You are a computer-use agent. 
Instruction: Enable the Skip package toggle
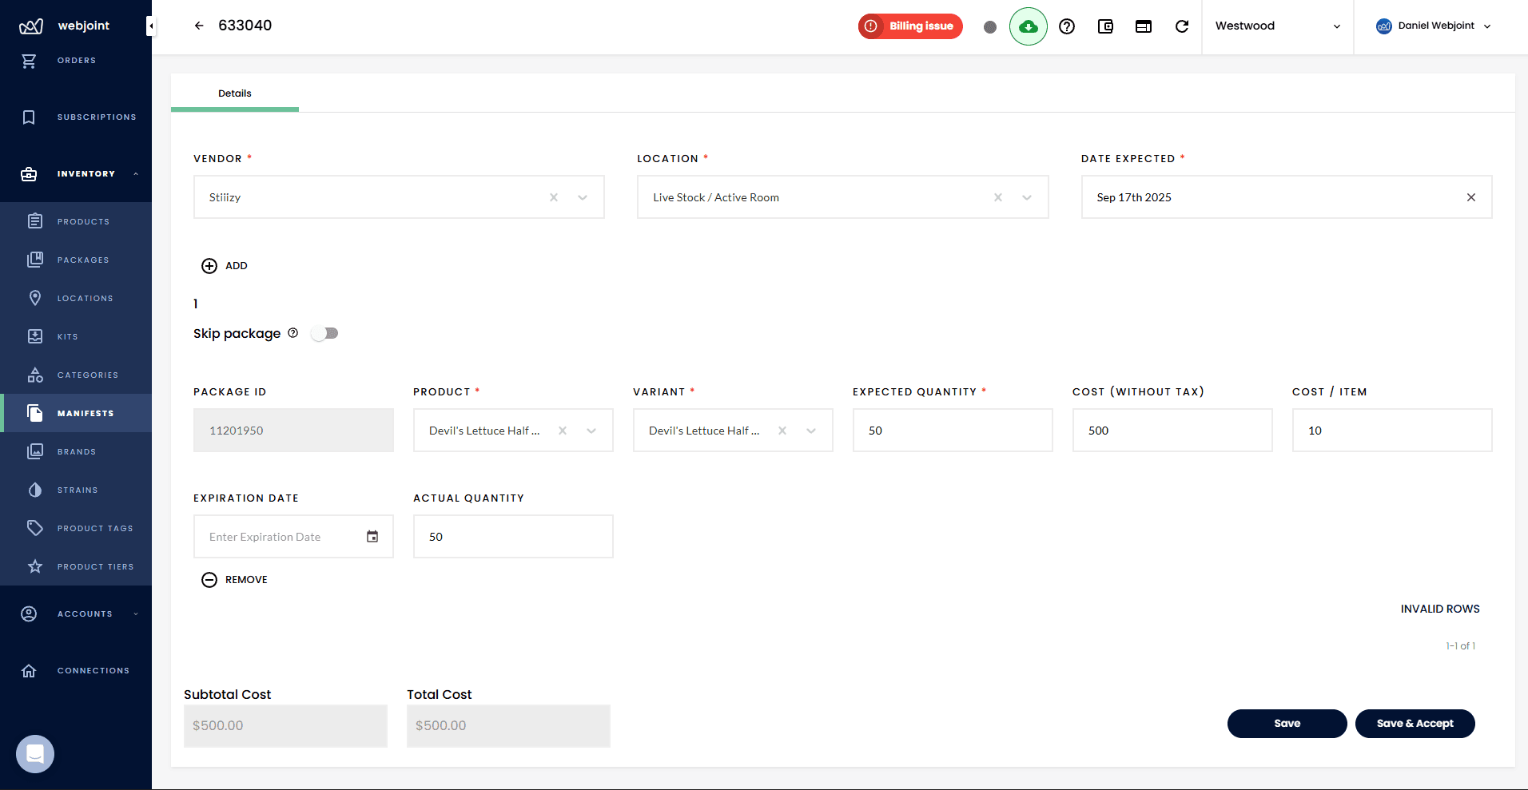pyautogui.click(x=324, y=333)
